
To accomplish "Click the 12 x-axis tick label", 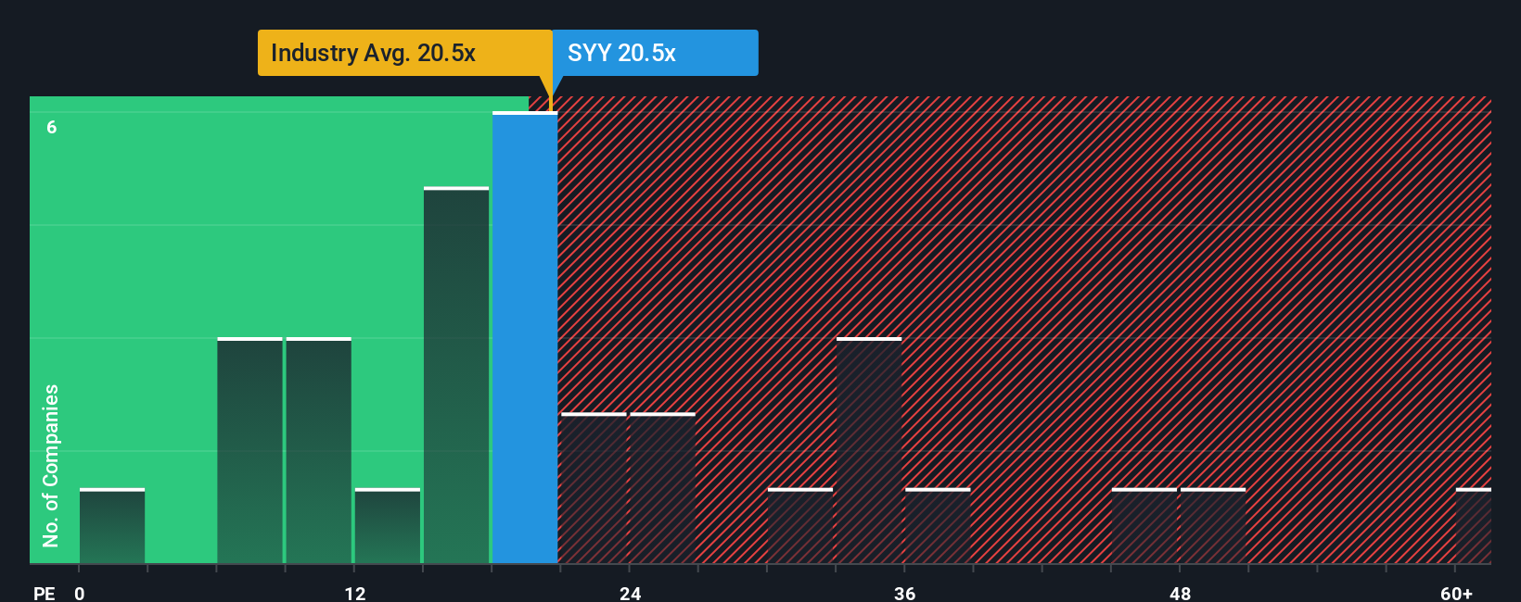I will 355,593.
